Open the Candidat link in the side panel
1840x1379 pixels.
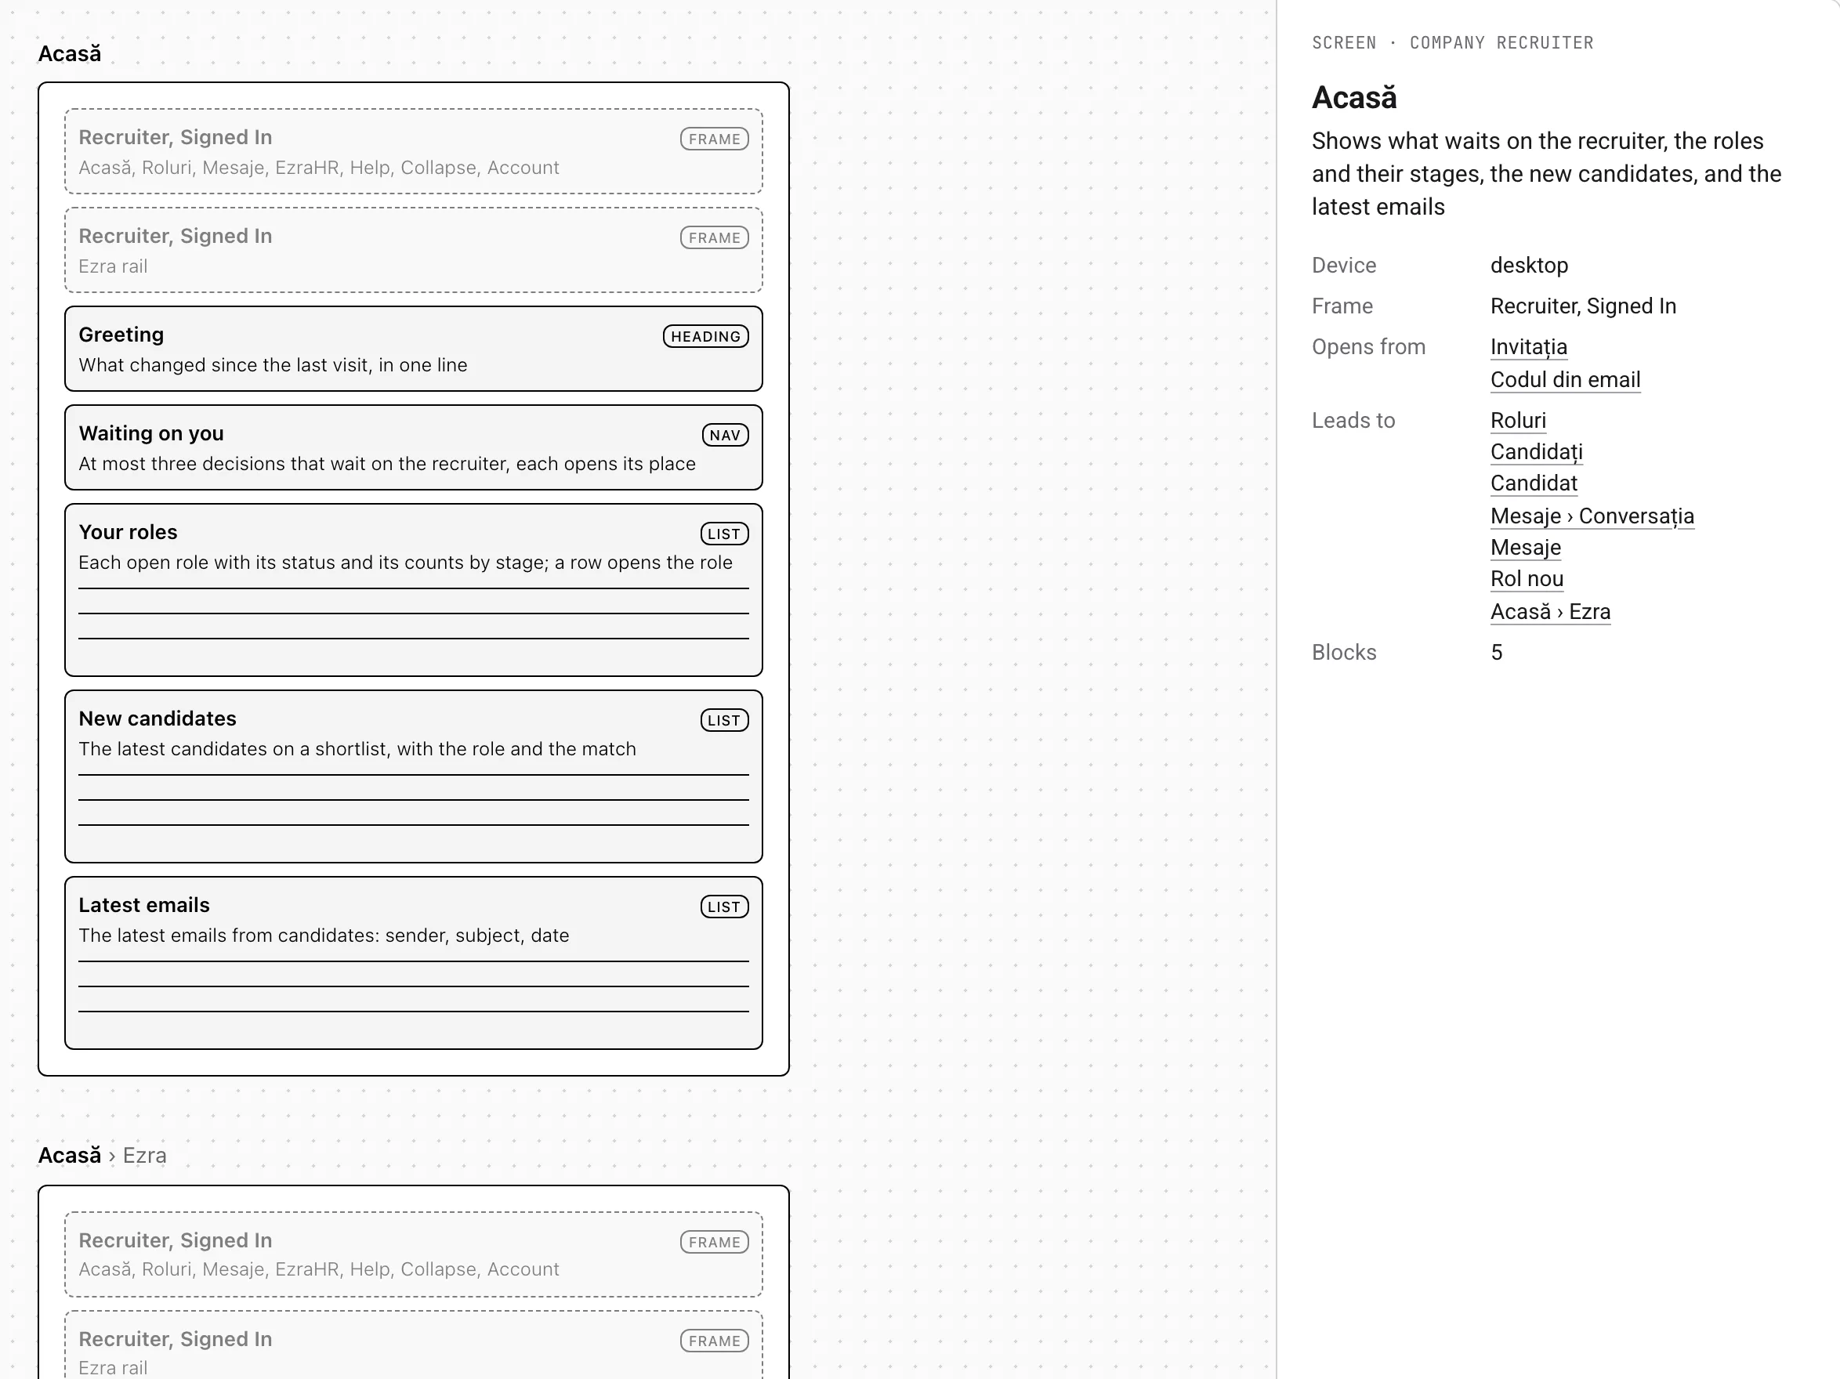coord(1533,483)
